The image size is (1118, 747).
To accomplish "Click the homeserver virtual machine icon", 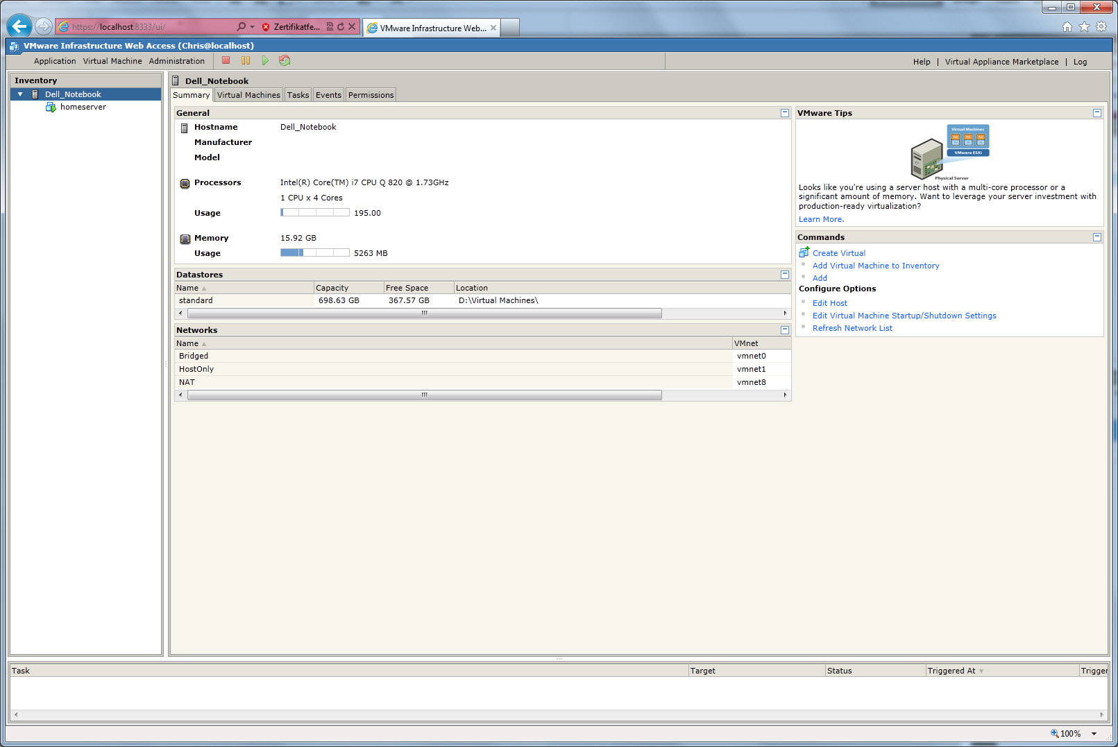I will [x=51, y=107].
